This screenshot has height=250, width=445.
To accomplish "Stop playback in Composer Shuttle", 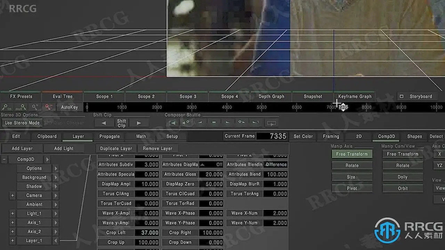I will click(214, 123).
